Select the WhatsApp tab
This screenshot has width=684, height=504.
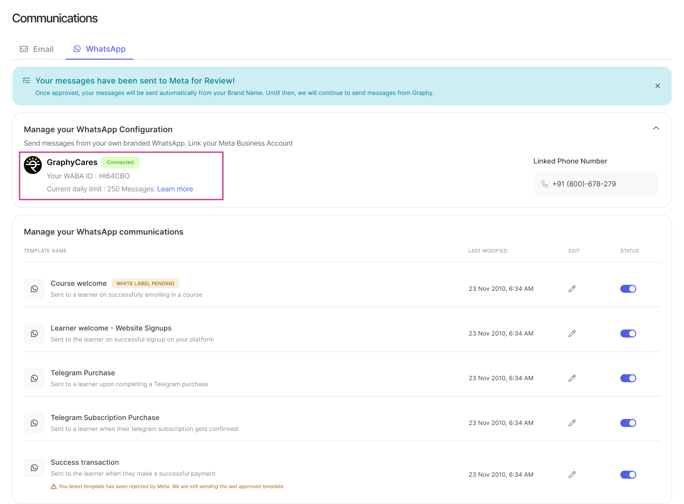tap(99, 49)
